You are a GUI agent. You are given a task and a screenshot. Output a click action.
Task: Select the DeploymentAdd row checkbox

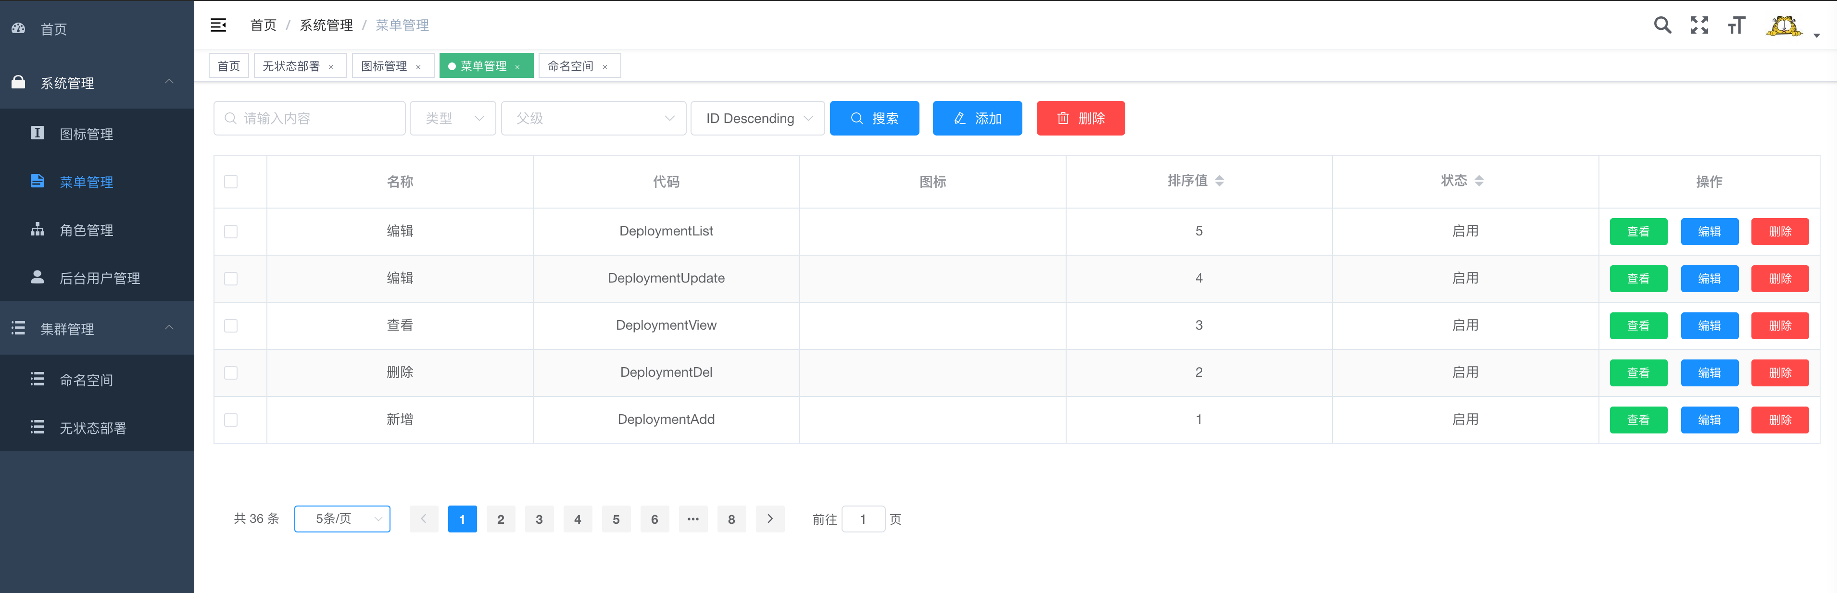pyautogui.click(x=231, y=420)
